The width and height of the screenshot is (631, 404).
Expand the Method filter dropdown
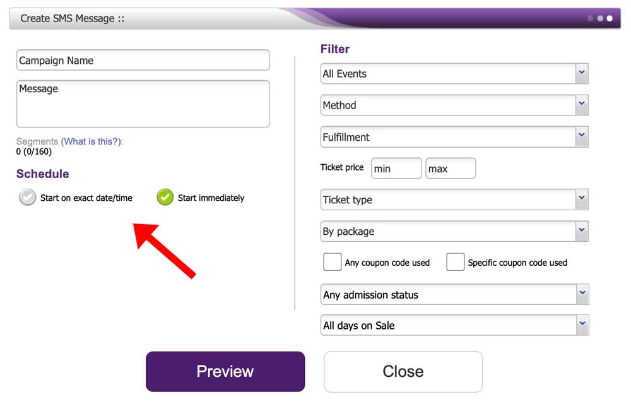coord(454,105)
